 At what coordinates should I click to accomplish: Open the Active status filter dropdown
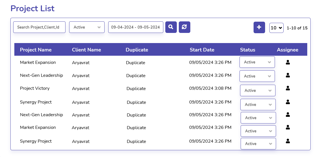(87, 27)
